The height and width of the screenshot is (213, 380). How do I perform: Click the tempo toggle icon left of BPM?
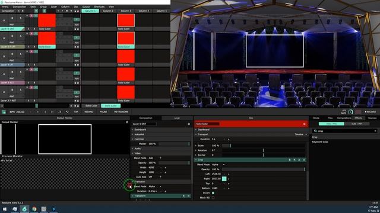click(4, 112)
